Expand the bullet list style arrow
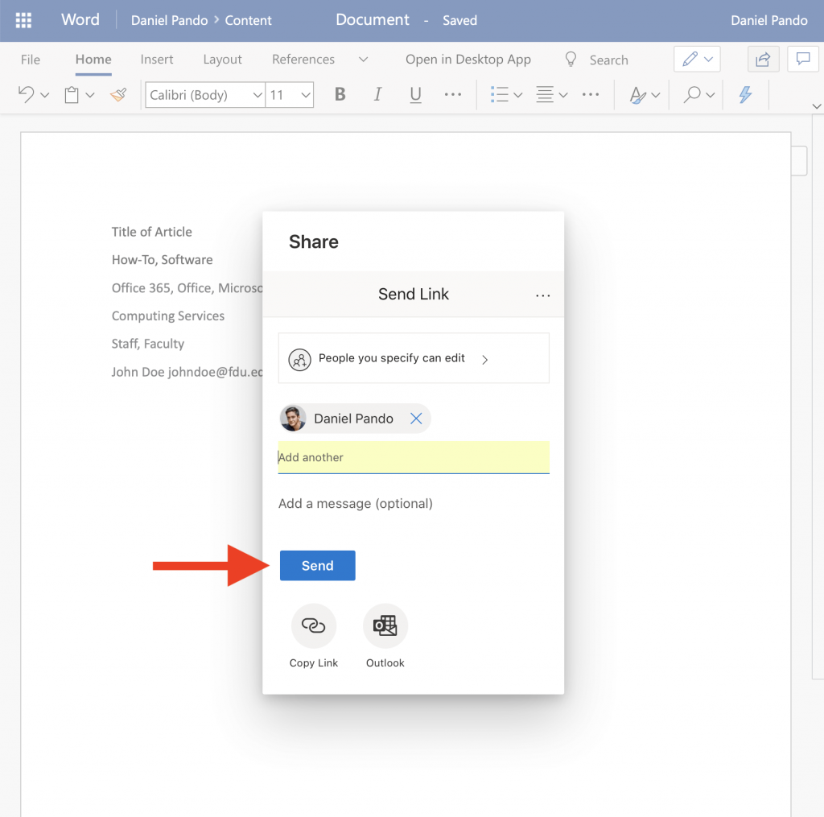The height and width of the screenshot is (817, 824). tap(518, 95)
